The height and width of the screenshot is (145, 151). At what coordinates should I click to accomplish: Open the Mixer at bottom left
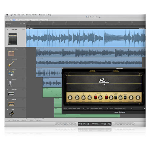pyautogui.click(x=9, y=120)
